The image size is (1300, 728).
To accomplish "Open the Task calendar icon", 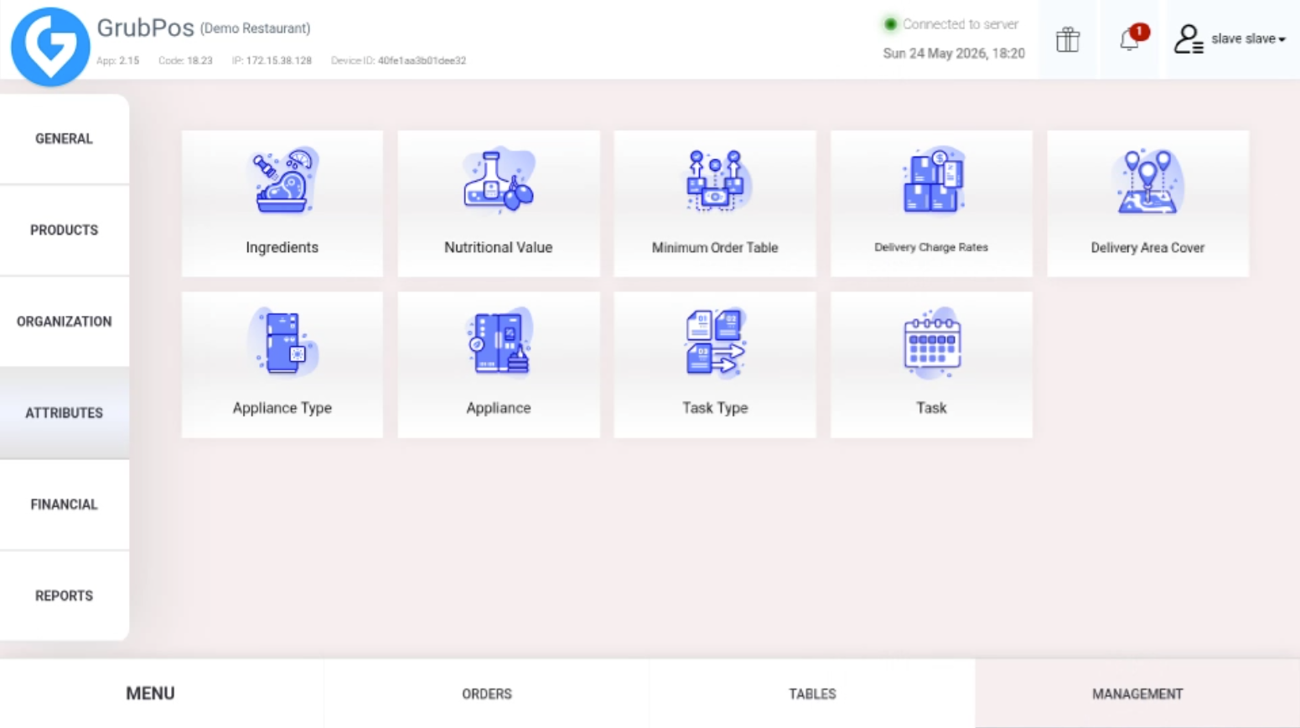I will coord(931,343).
